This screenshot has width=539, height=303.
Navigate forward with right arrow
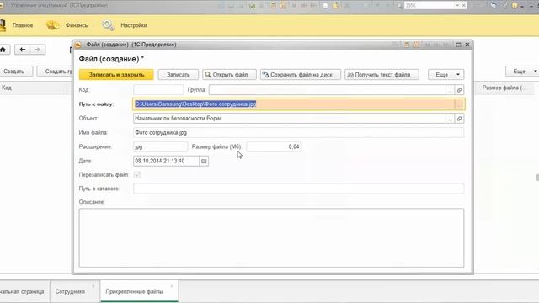point(37,50)
